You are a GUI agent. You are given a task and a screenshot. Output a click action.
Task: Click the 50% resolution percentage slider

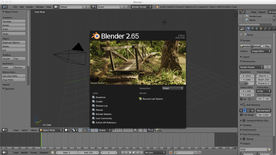[x=247, y=83]
